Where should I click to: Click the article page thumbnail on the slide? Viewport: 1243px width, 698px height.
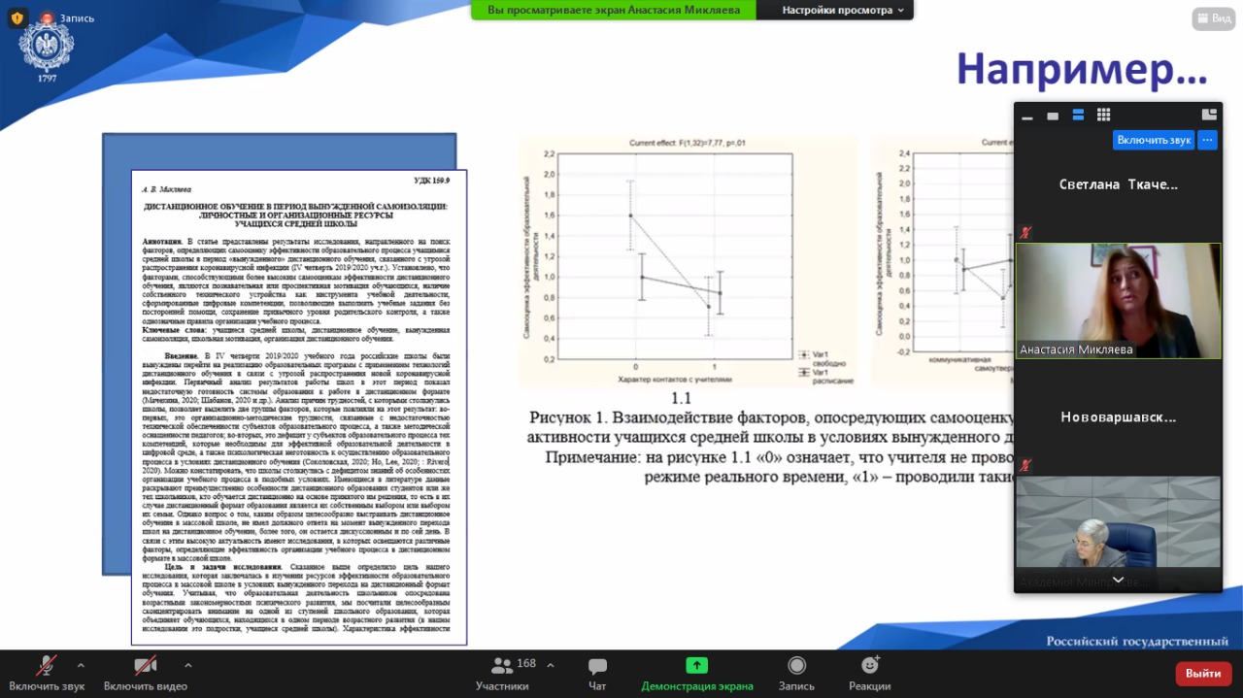299,407
